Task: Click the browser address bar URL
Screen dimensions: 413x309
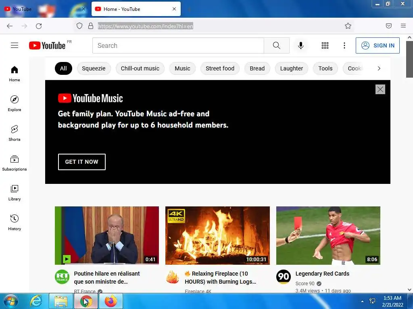Action: (x=145, y=26)
